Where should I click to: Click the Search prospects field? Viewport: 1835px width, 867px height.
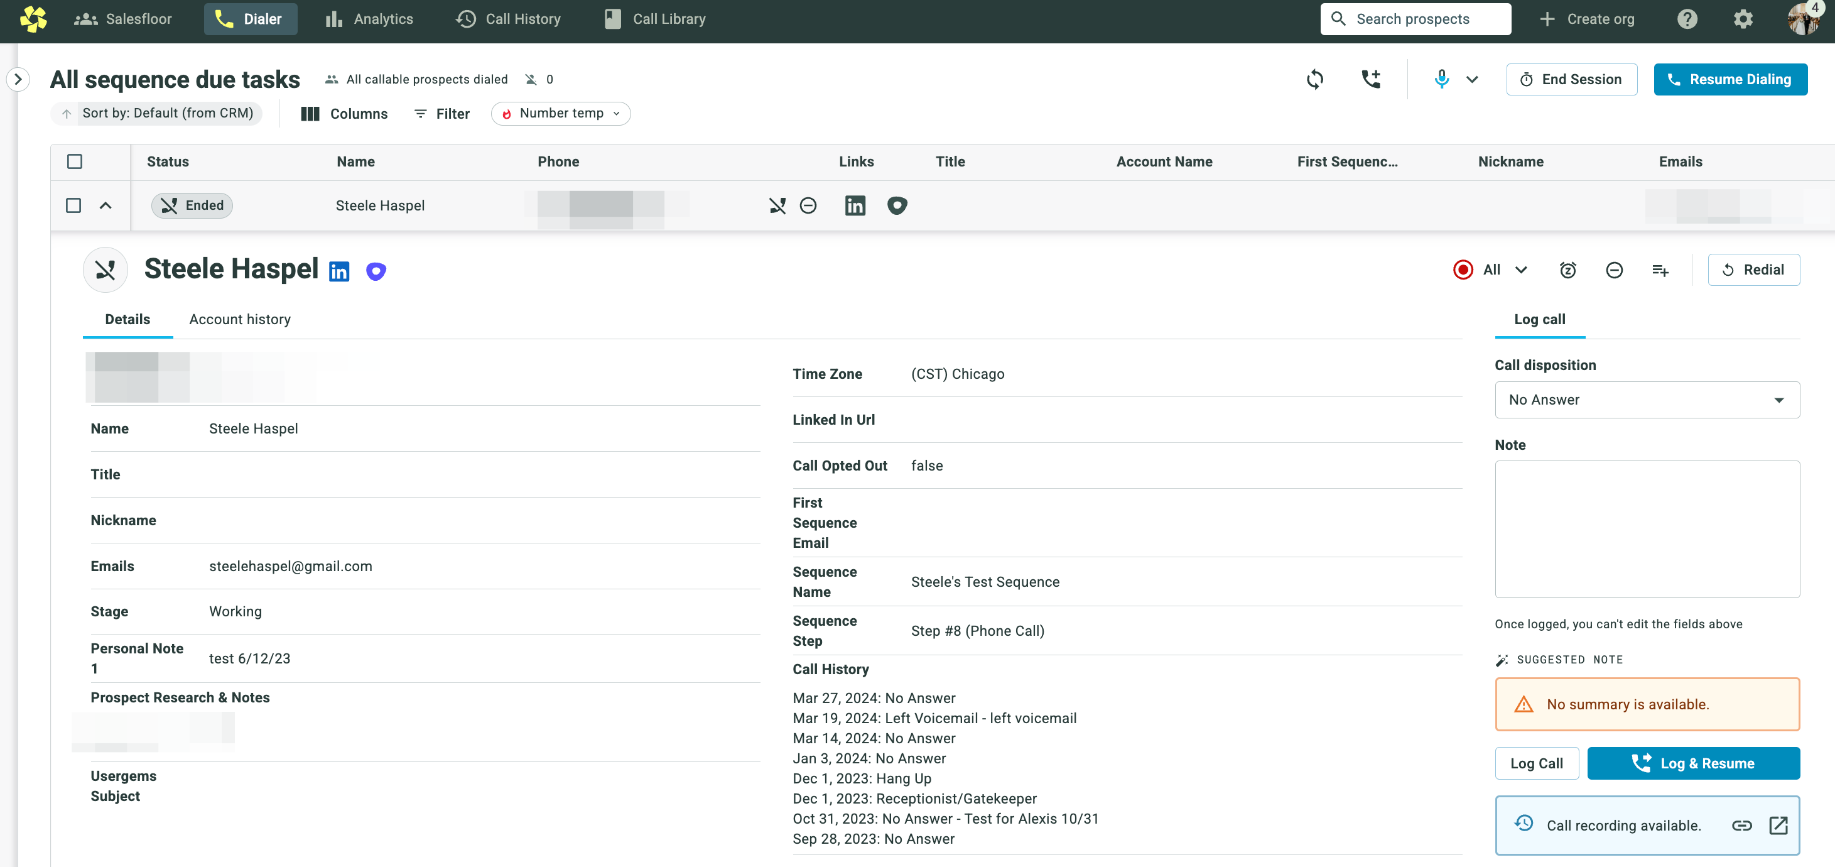[1415, 19]
